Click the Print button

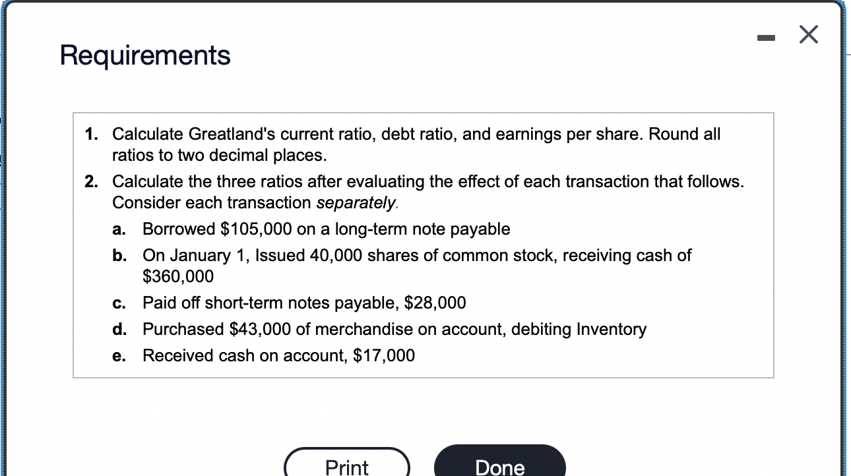(346, 466)
